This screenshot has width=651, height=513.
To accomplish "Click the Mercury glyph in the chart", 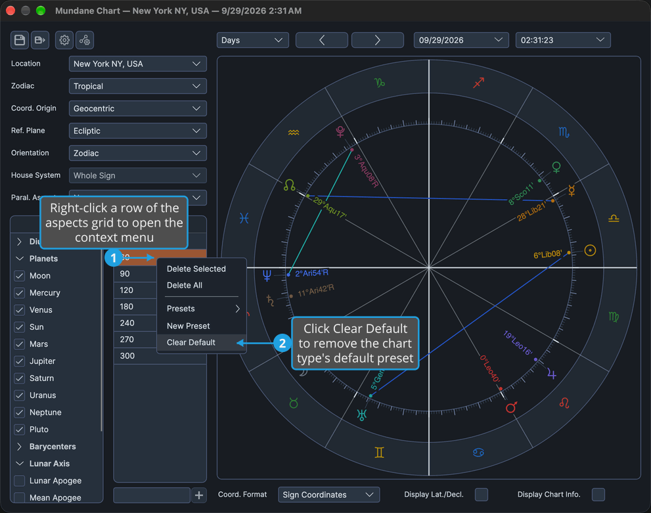I will click(x=572, y=190).
